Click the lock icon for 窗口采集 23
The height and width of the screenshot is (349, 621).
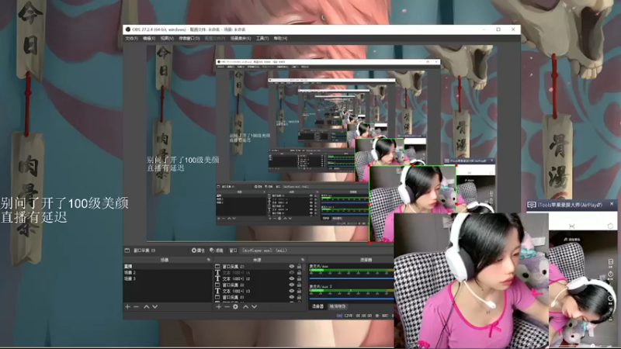pos(299,266)
